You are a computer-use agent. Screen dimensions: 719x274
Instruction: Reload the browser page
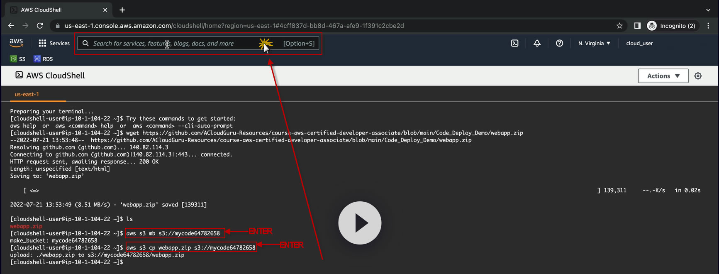[x=40, y=26]
